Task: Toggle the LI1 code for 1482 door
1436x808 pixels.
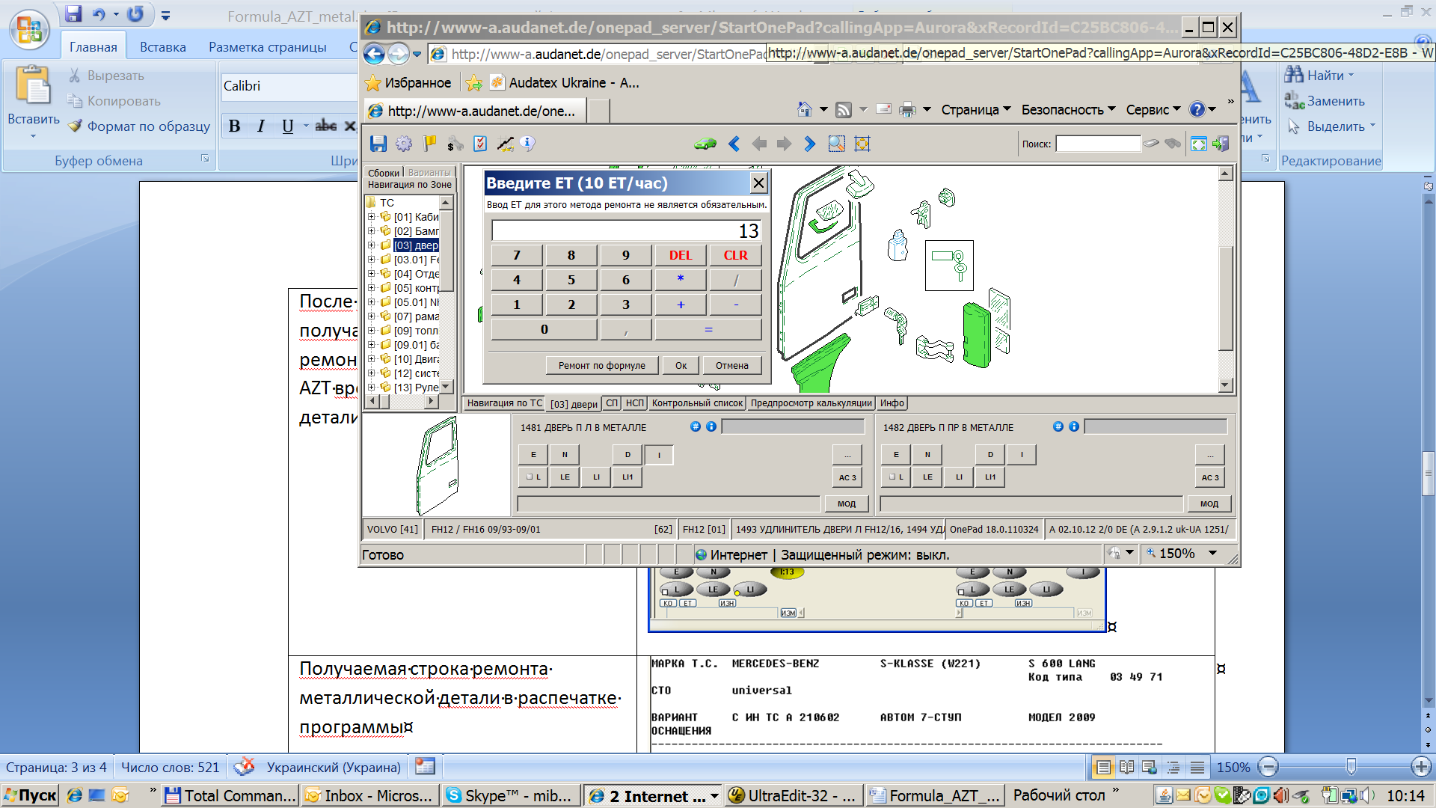Action: click(990, 477)
